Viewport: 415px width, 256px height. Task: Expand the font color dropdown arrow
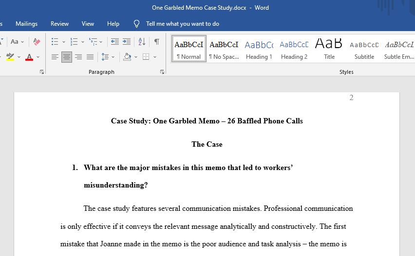click(38, 57)
